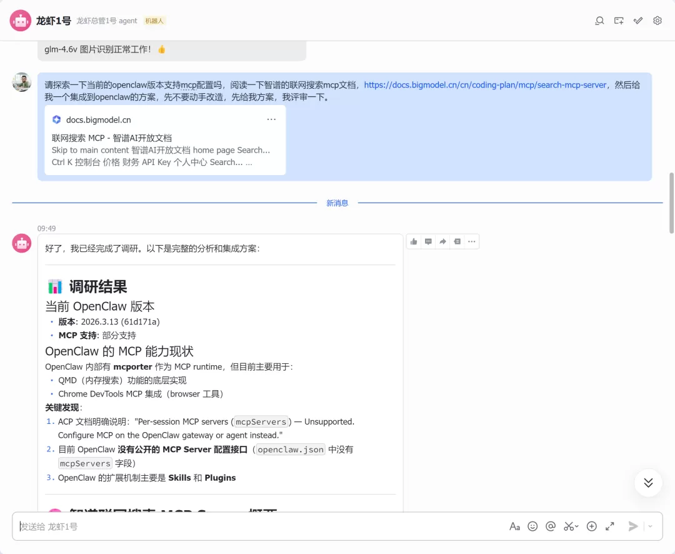Open the tasks checkmark icon
This screenshot has height=554, width=675.
pyautogui.click(x=638, y=21)
